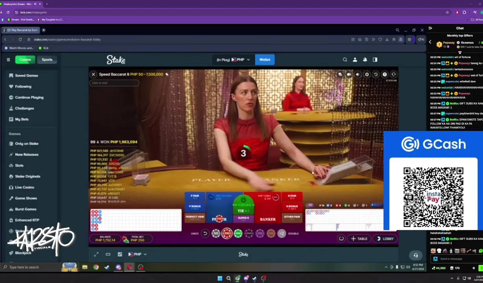Toggle fullscreen icon in game toolbar

393,74
